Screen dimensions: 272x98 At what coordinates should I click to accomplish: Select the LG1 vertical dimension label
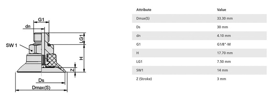coord(81,38)
